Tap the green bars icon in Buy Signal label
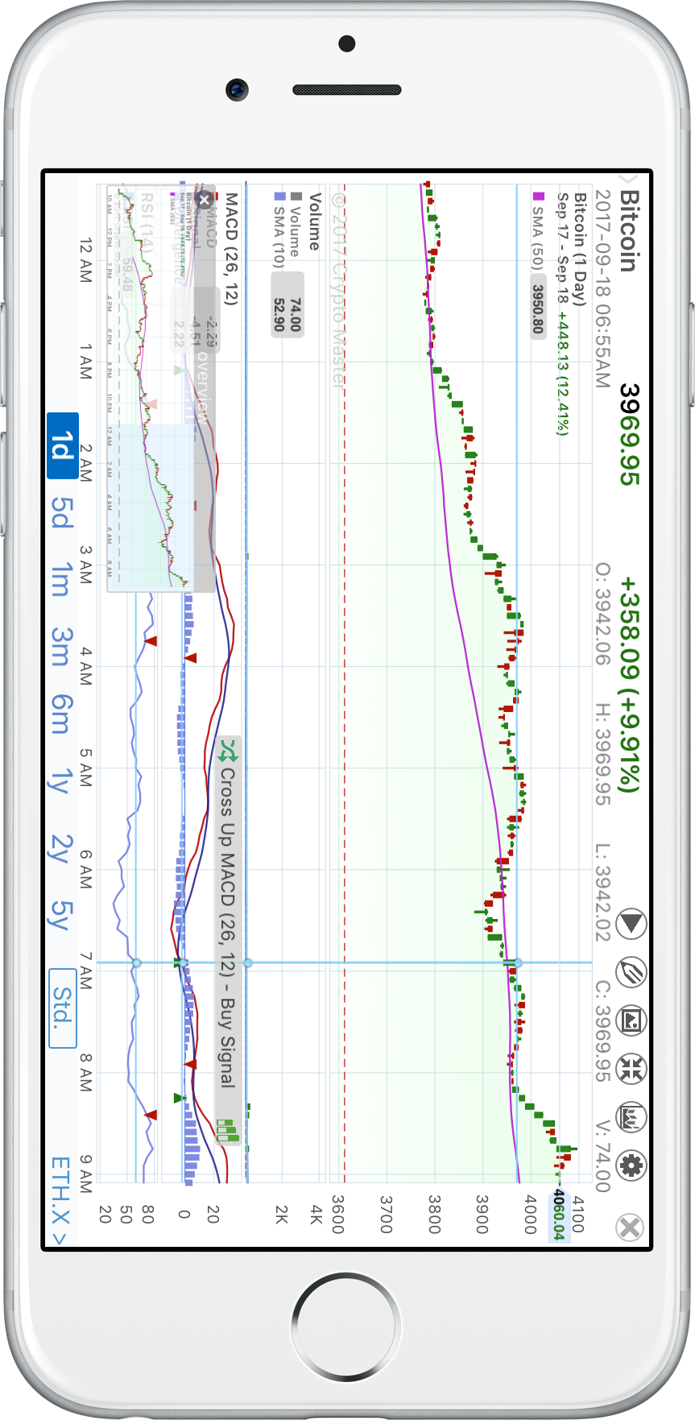Screen dimensions: 695x1420 coord(228,1130)
